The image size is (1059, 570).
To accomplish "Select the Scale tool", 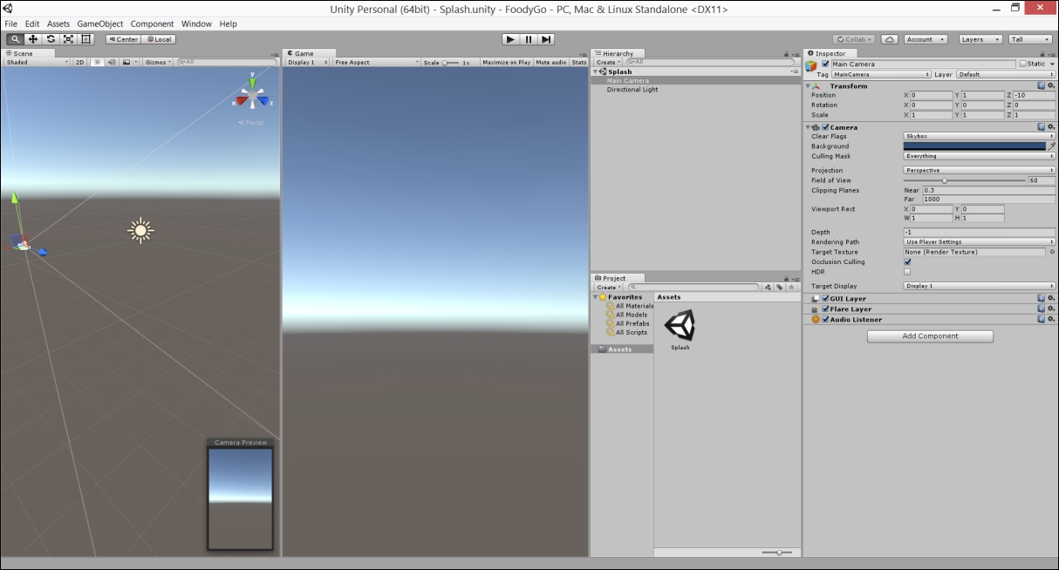I will [68, 39].
